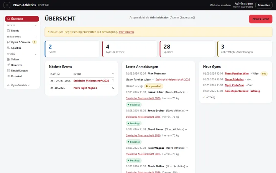Click the angemeldet status badge

point(154,86)
